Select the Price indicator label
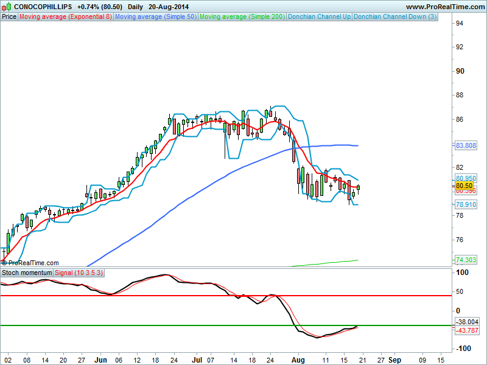Image resolution: width=487 pixels, height=365 pixels. (x=9, y=17)
